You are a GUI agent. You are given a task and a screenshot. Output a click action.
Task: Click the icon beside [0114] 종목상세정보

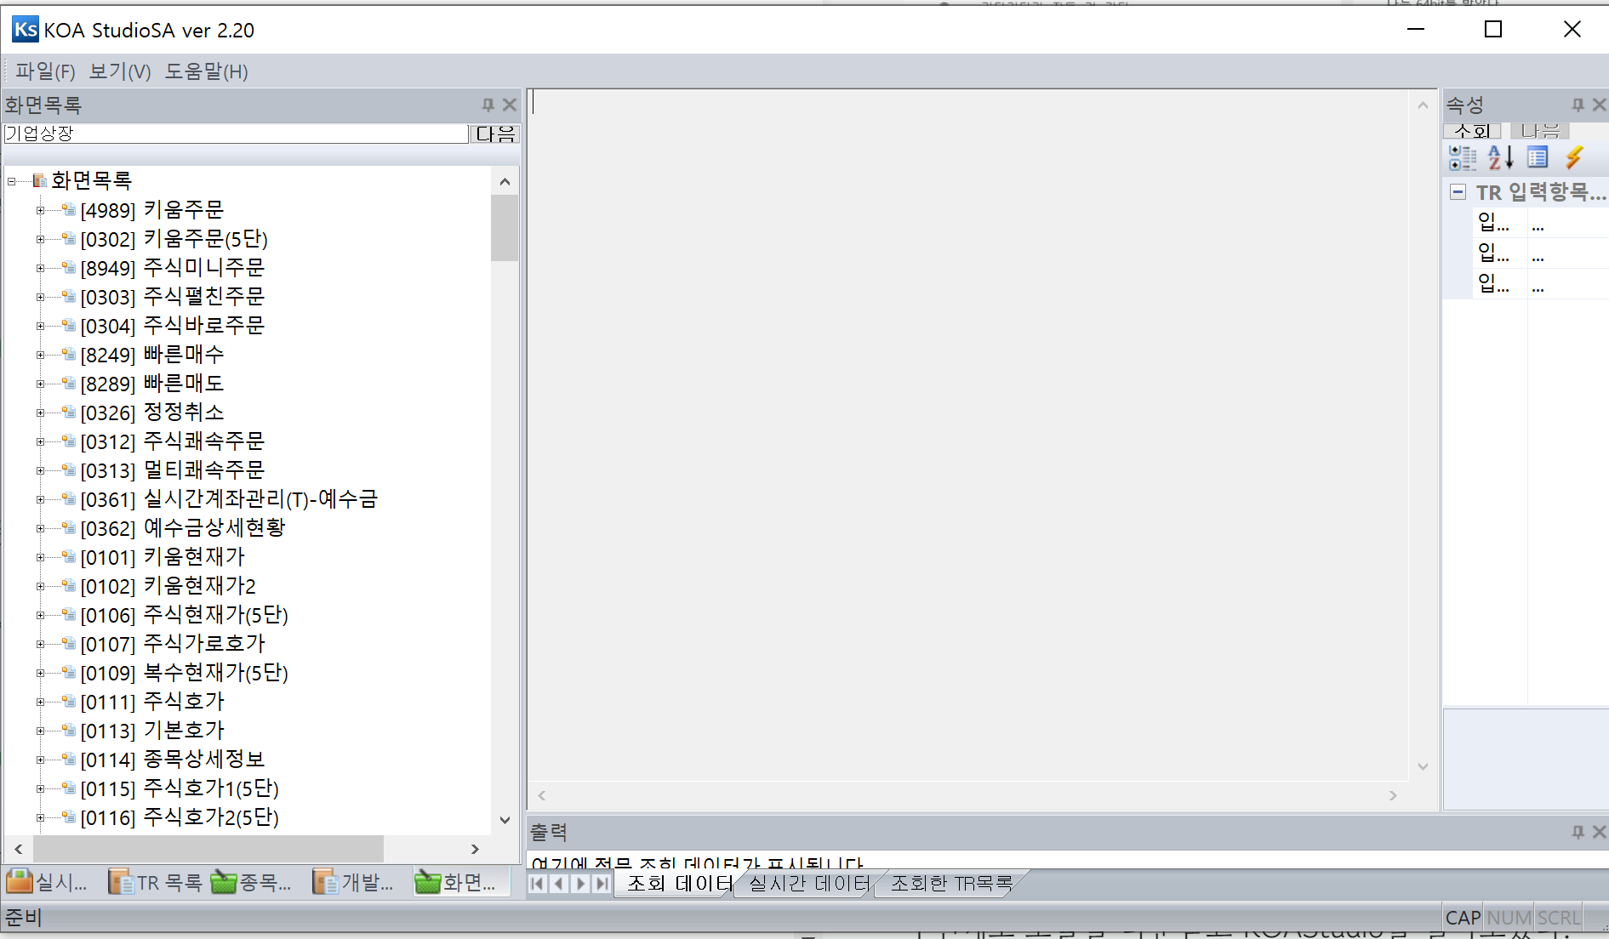(x=69, y=760)
